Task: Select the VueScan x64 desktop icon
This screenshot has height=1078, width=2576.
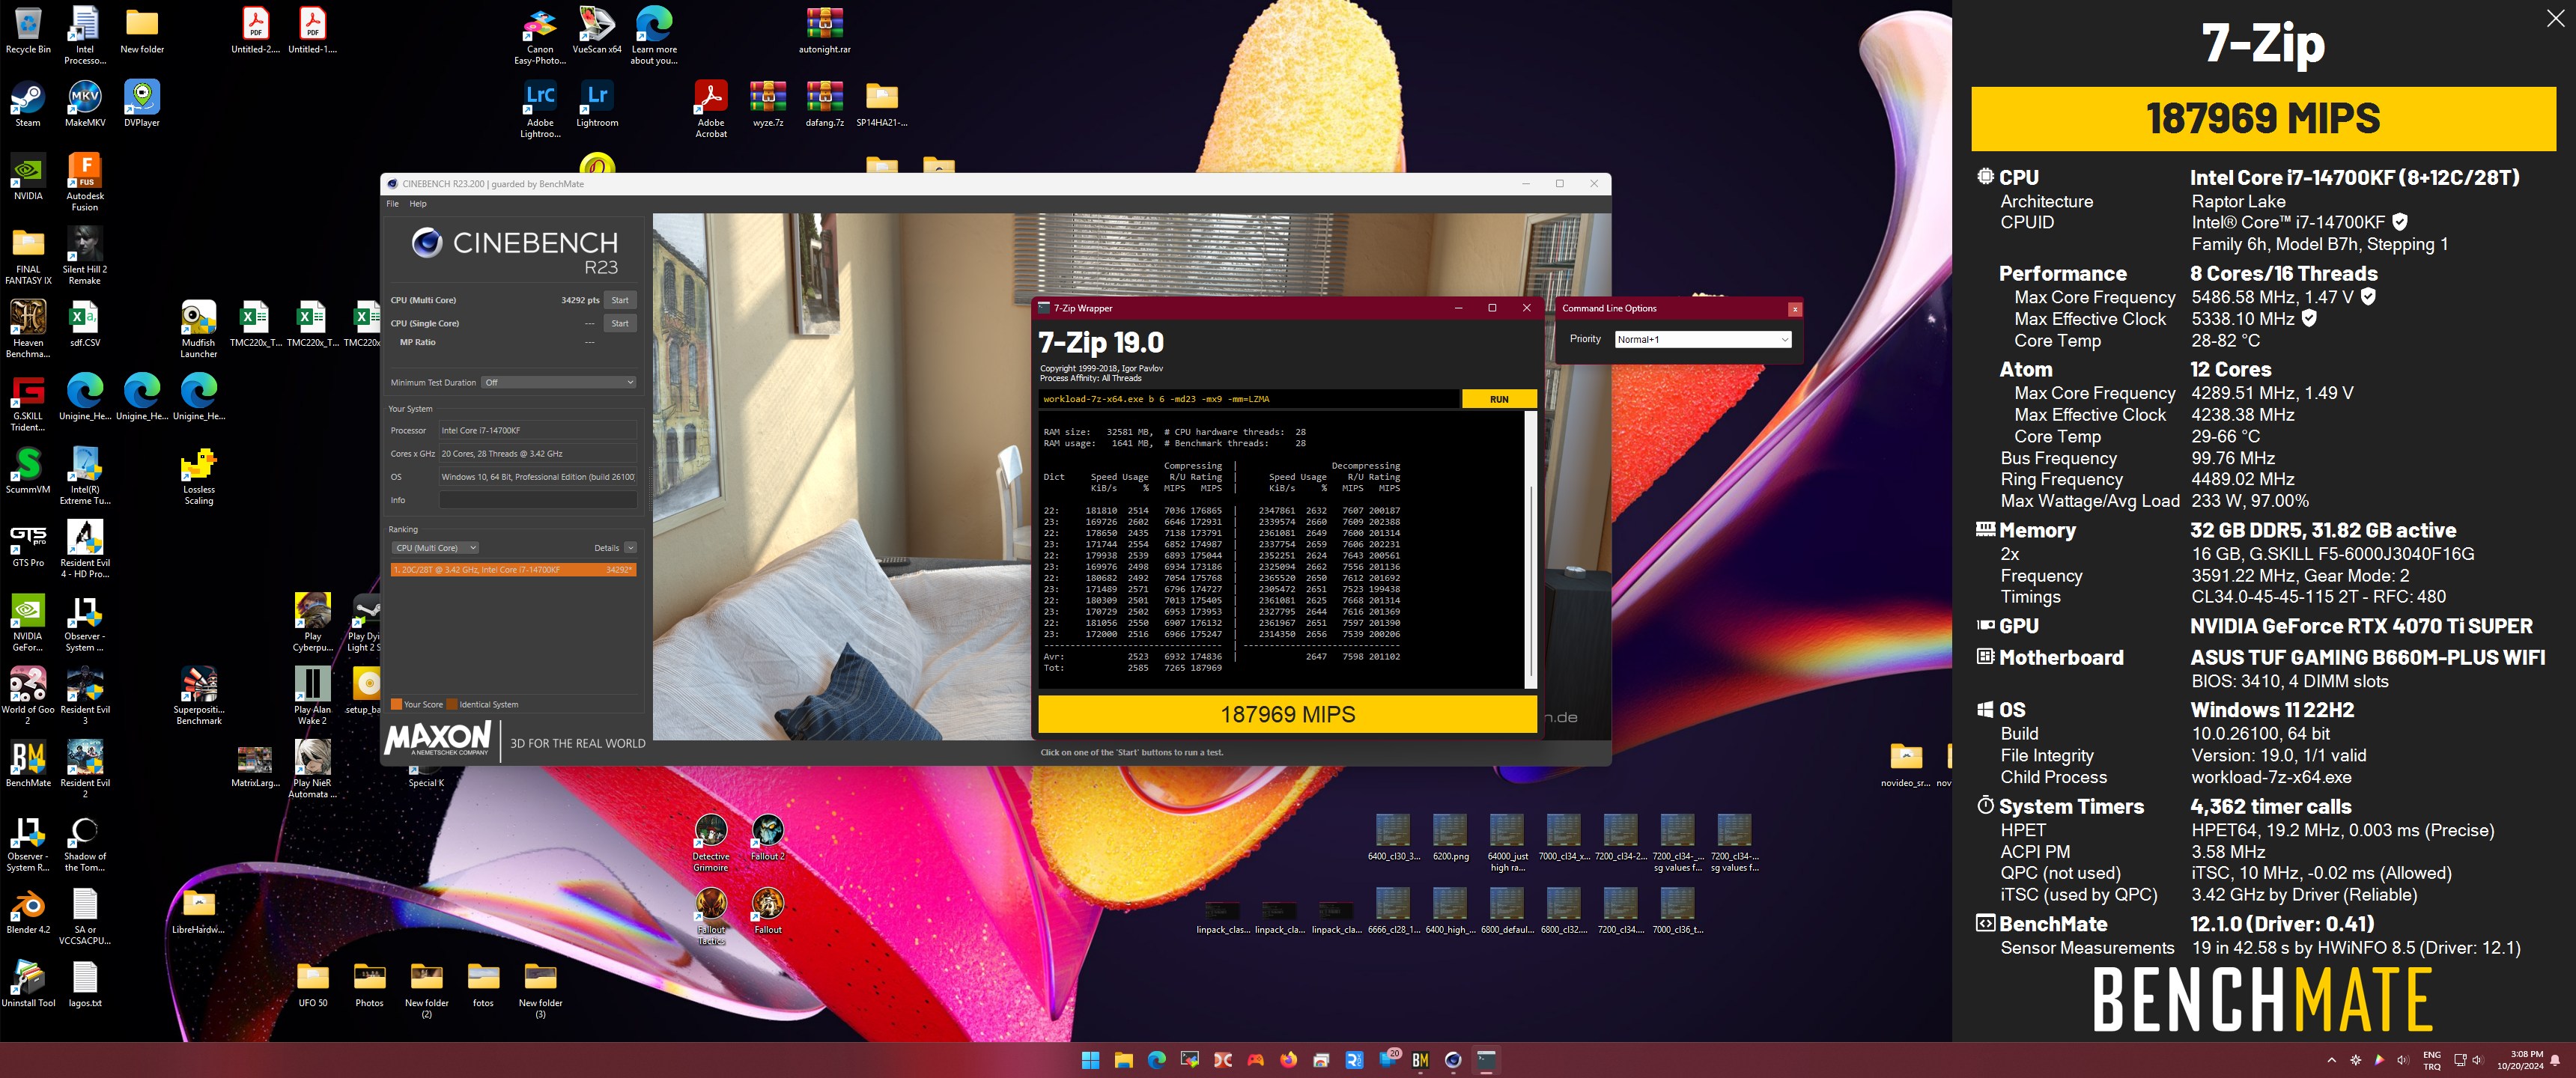Action: coord(597,31)
